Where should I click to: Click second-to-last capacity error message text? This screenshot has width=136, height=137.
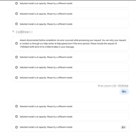point(46,117)
